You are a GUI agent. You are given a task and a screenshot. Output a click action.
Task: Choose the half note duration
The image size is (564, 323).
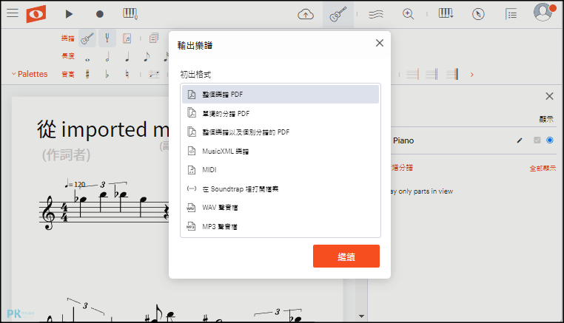pos(107,56)
